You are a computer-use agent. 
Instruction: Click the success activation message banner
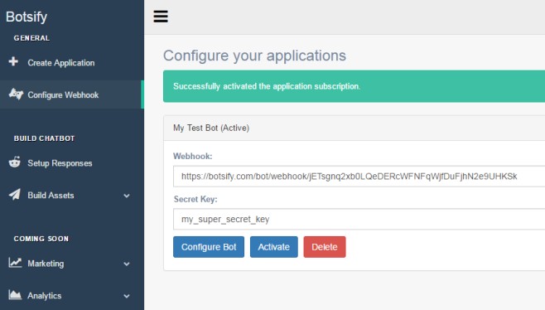click(354, 86)
